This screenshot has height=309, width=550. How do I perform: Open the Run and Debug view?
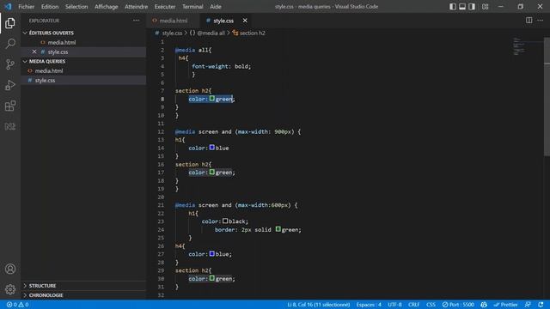pyautogui.click(x=10, y=85)
